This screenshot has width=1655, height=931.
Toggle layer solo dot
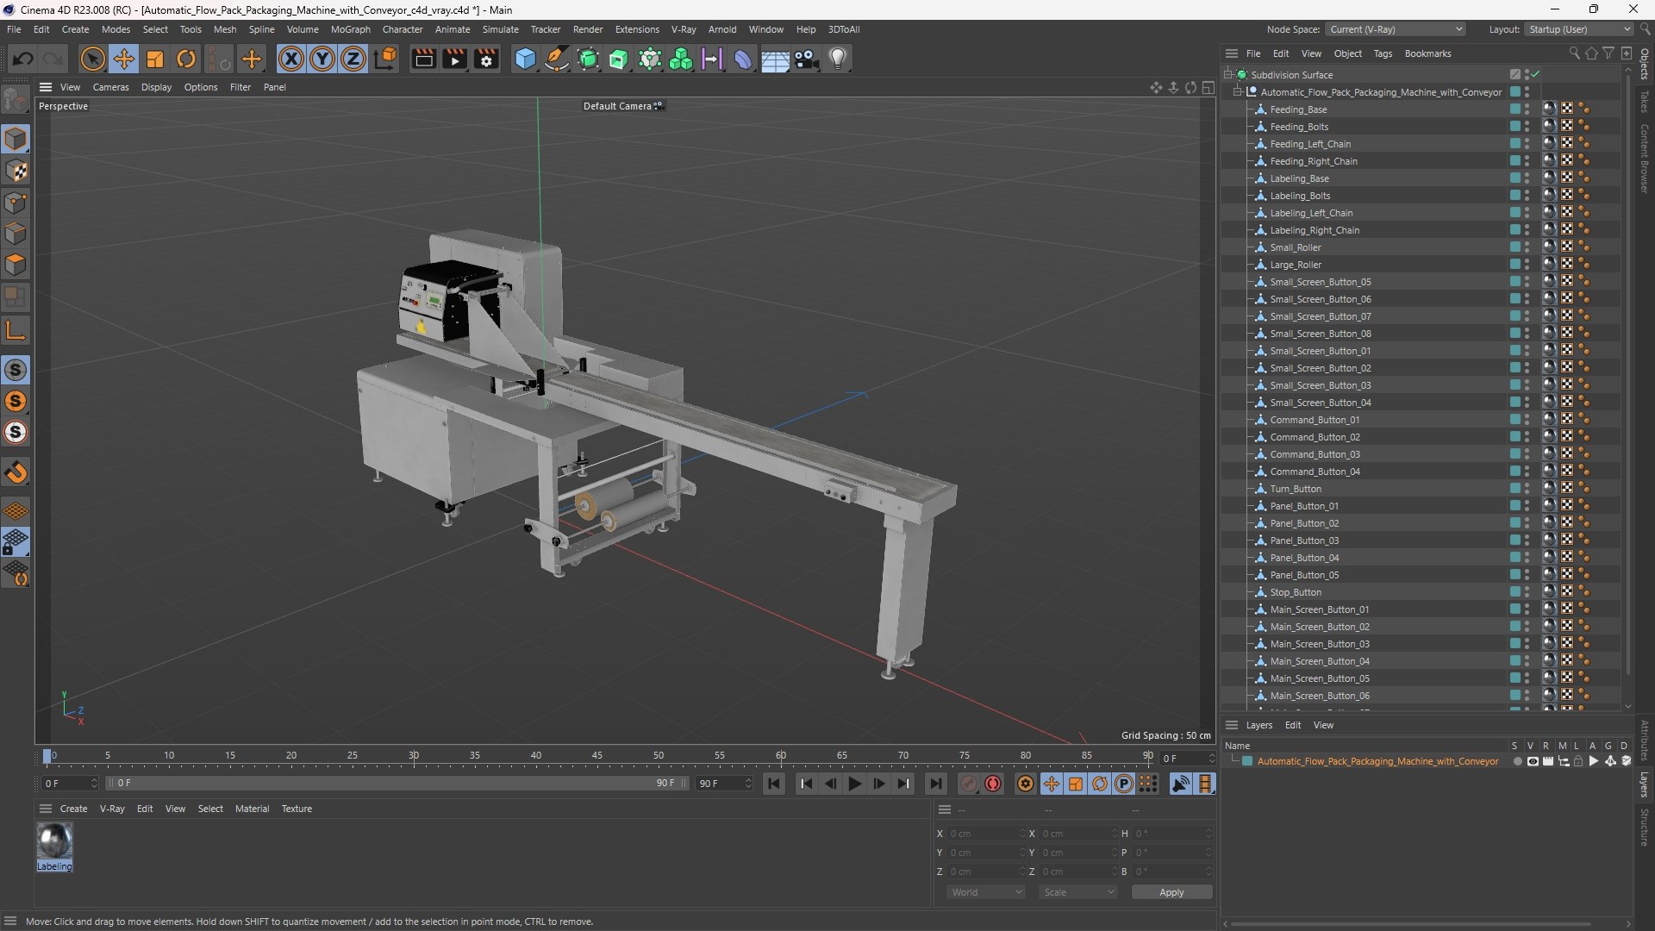[x=1517, y=761]
